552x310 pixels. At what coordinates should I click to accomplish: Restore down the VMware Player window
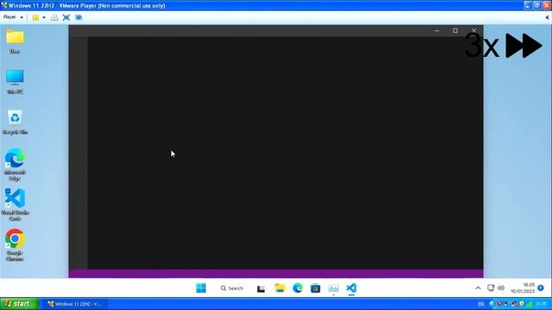pyautogui.click(x=537, y=5)
